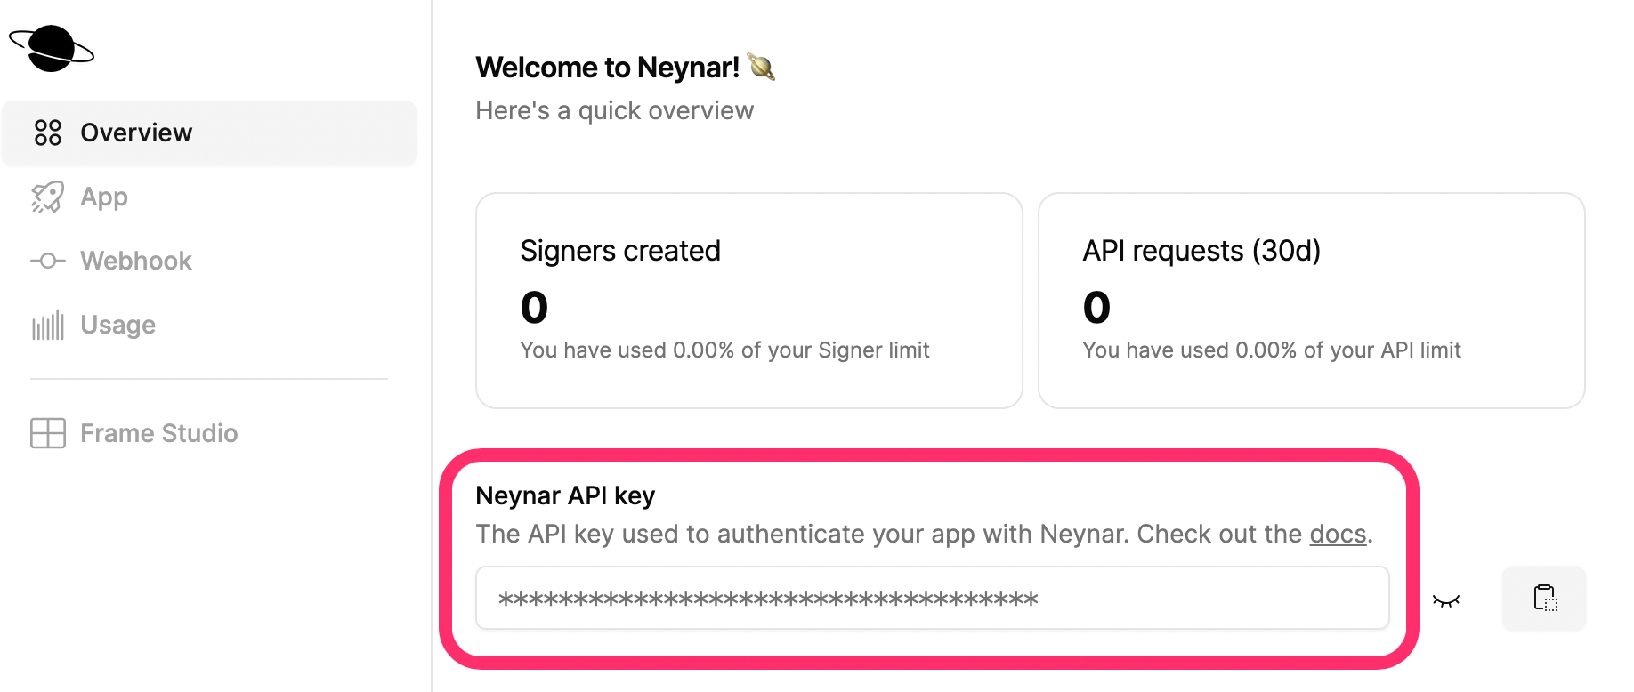The image size is (1634, 692).
Task: Click the Webhook node icon
Action: point(48,261)
